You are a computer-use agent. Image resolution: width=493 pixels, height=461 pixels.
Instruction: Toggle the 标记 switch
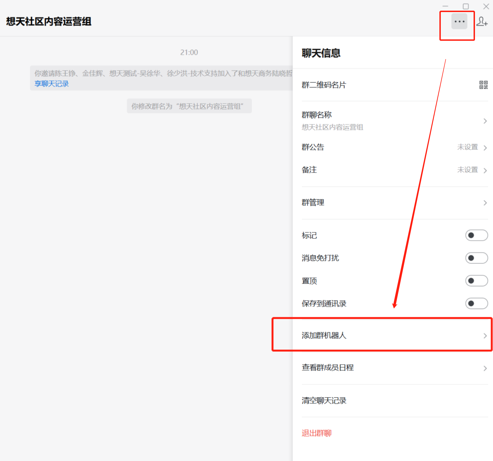pos(476,235)
